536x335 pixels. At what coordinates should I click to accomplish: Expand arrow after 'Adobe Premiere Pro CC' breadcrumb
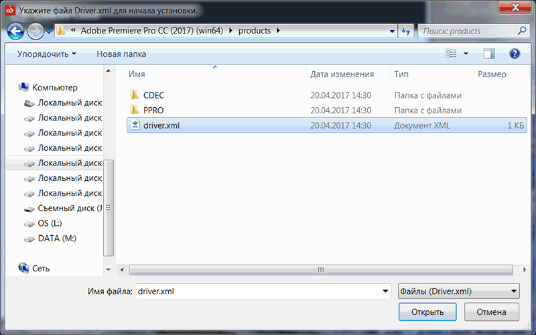(230, 31)
